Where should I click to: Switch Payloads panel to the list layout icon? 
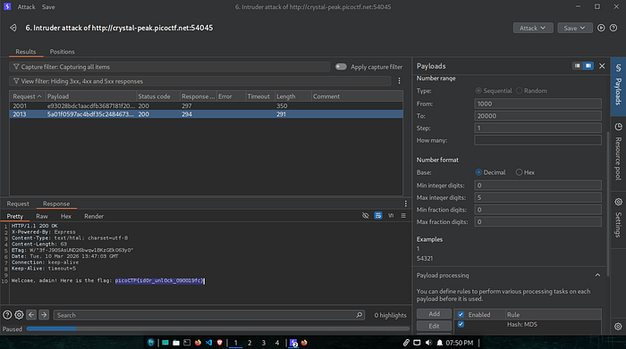coord(578,66)
